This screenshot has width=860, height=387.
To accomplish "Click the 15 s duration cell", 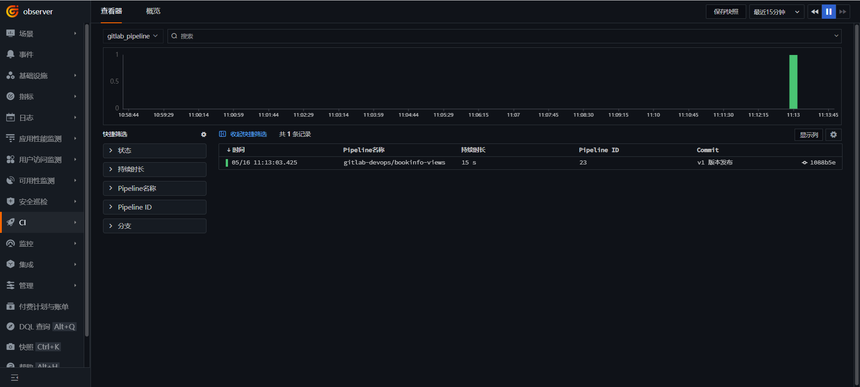I will (469, 163).
